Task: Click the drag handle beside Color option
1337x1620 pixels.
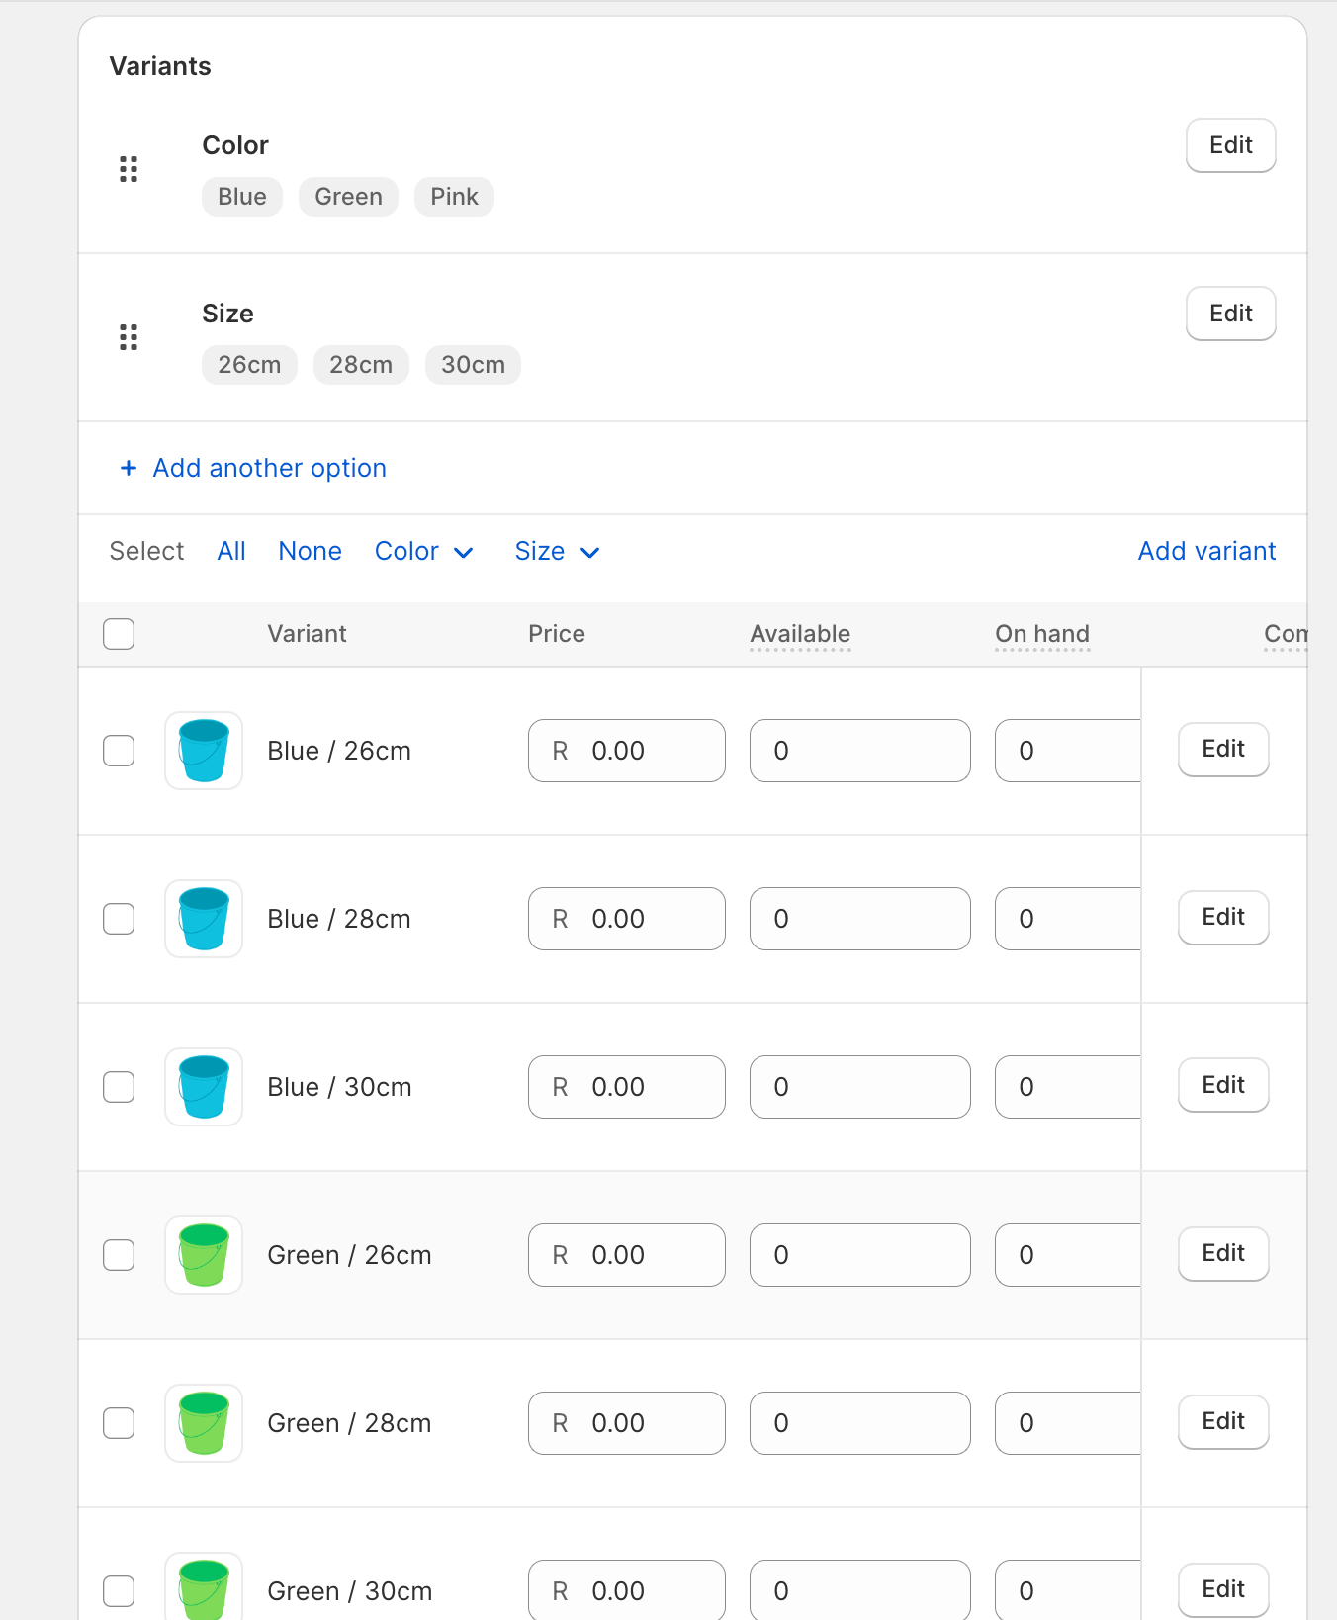Action: point(129,169)
